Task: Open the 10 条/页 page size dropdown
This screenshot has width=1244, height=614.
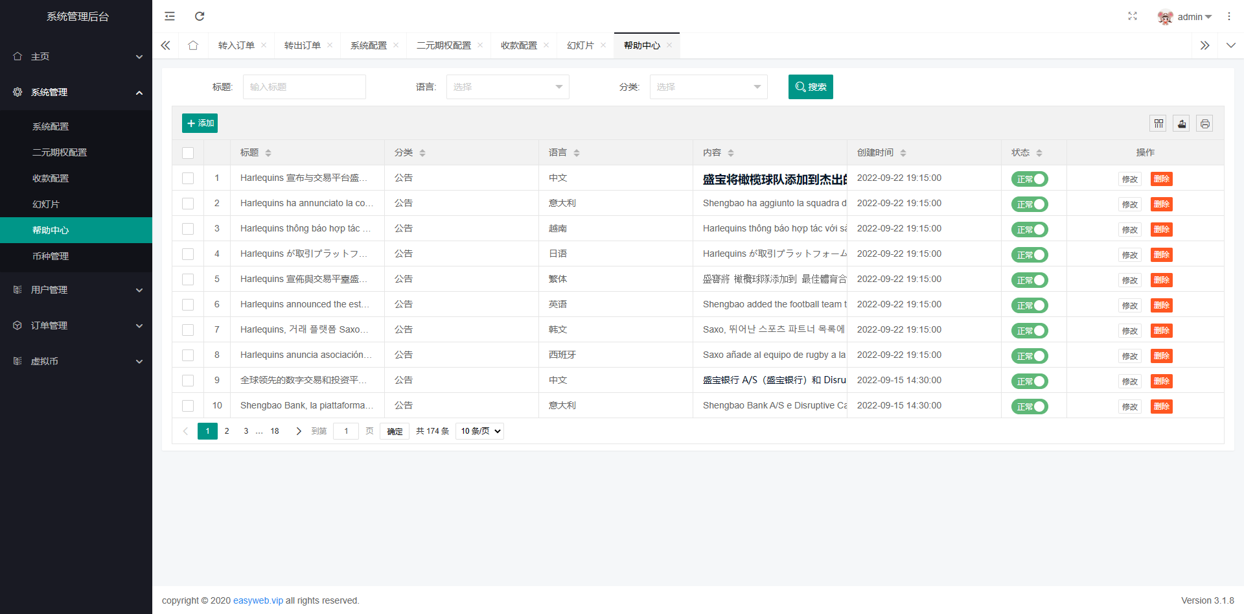Action: [x=479, y=431]
